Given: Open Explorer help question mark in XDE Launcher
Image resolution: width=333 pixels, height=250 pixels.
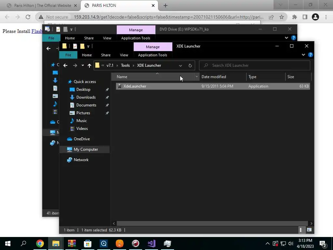Looking at the screenshot, I should pos(310,55).
